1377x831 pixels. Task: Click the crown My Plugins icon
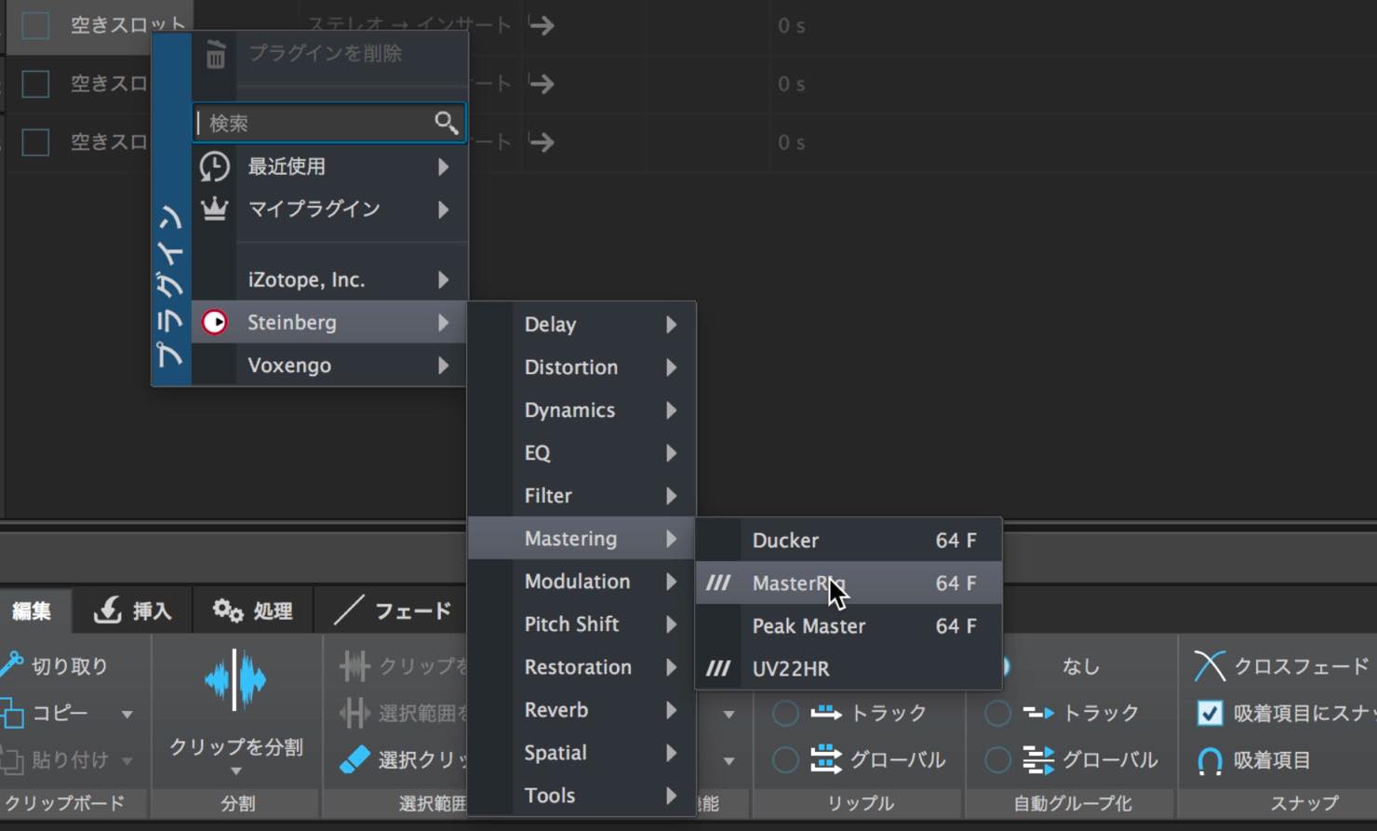click(215, 209)
